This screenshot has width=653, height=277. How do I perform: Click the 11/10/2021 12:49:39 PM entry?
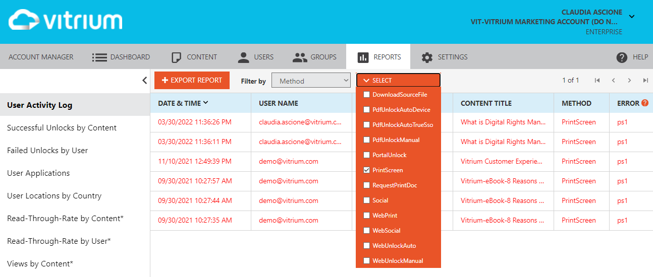pyautogui.click(x=195, y=162)
